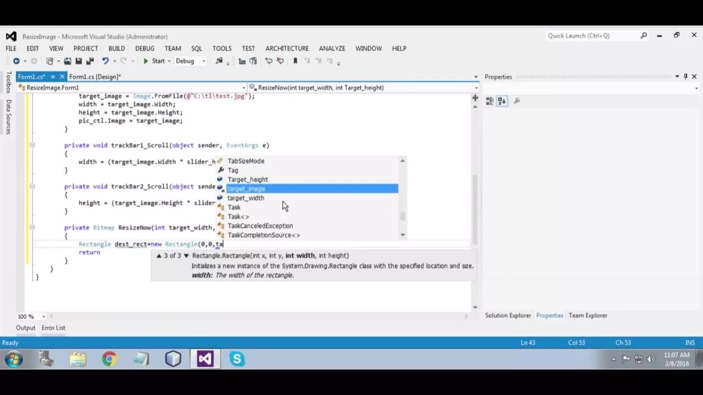Collapse the trackBar1_Scroll method outline
Viewport: 703px width, 395px height.
[x=32, y=145]
